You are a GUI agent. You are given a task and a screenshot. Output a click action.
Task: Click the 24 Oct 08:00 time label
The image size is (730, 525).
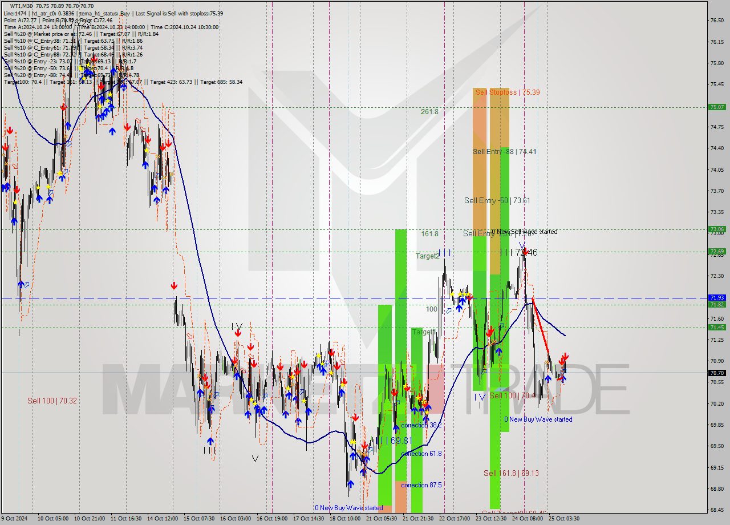(x=528, y=519)
